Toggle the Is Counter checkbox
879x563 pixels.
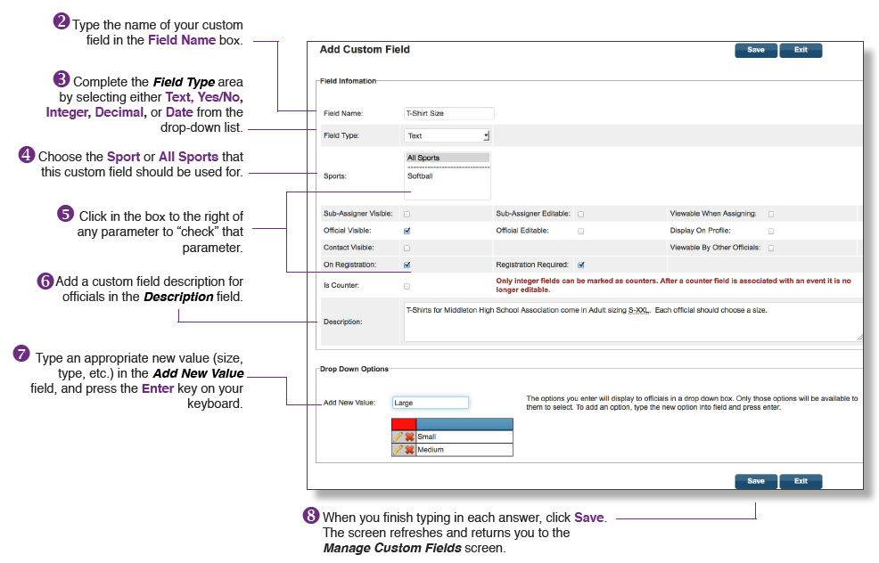(x=407, y=286)
